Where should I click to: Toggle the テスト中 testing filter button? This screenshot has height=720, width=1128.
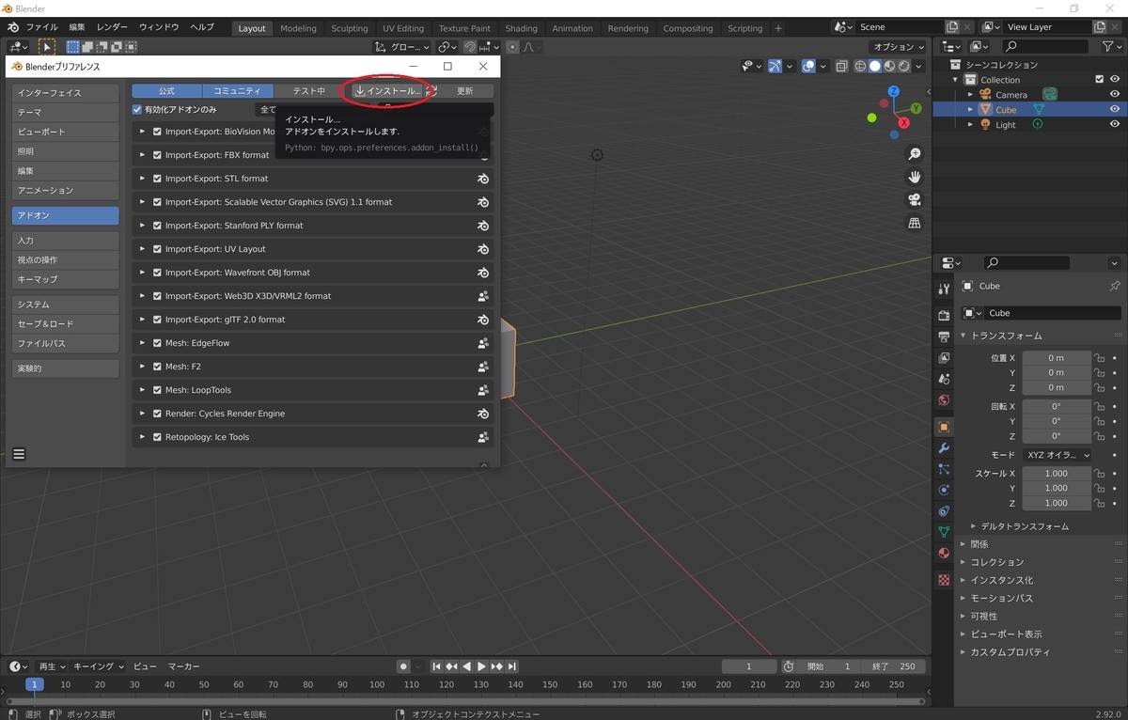point(309,91)
